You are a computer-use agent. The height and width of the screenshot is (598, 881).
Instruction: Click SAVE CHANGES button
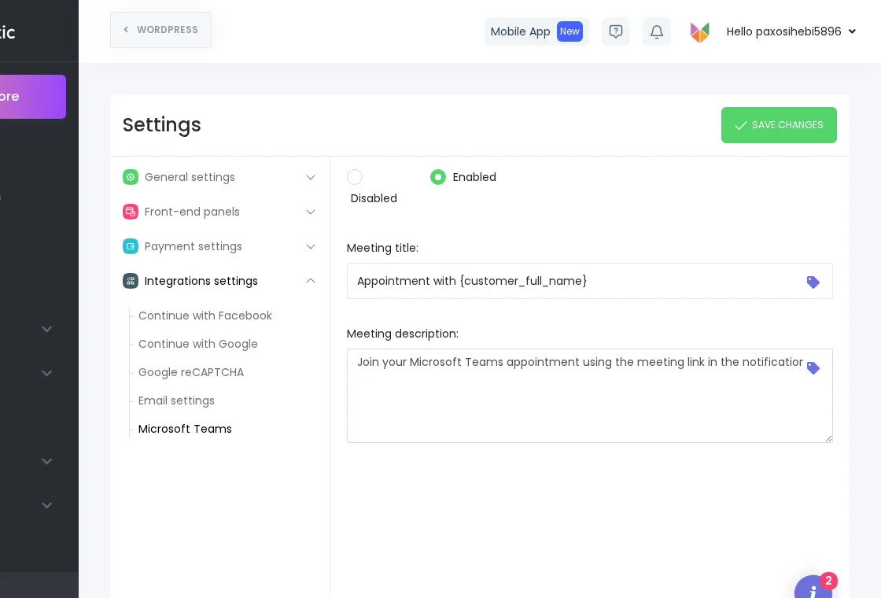coord(779,125)
